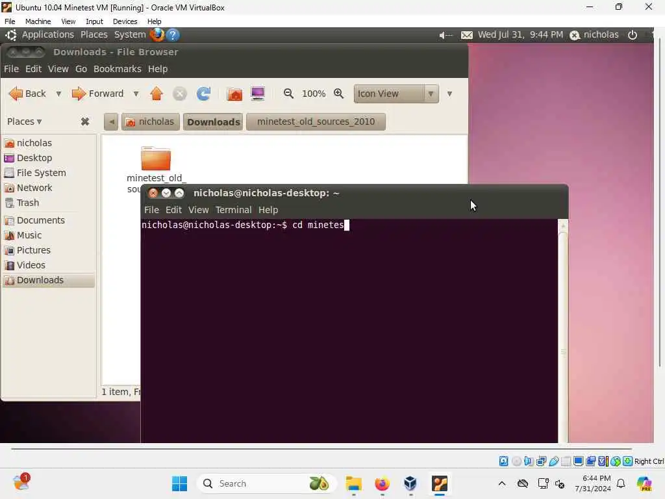
Task: Open the Icon View dropdown
Action: pyautogui.click(x=396, y=94)
